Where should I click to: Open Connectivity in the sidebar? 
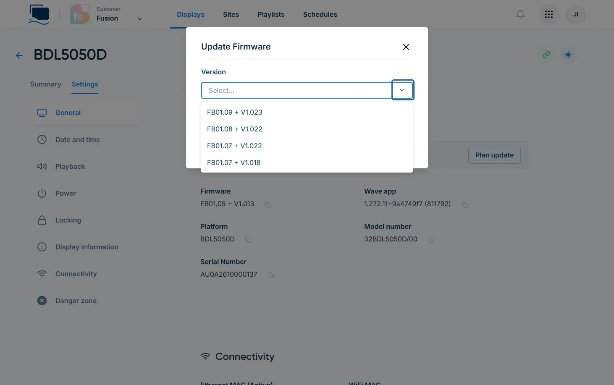tap(84, 274)
